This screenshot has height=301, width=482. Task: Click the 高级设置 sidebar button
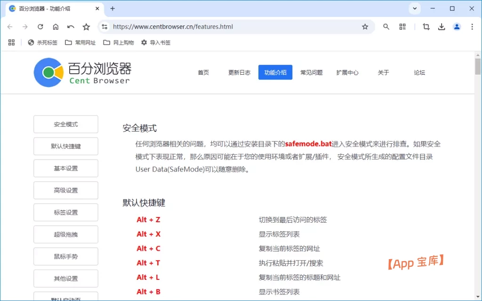(x=66, y=190)
